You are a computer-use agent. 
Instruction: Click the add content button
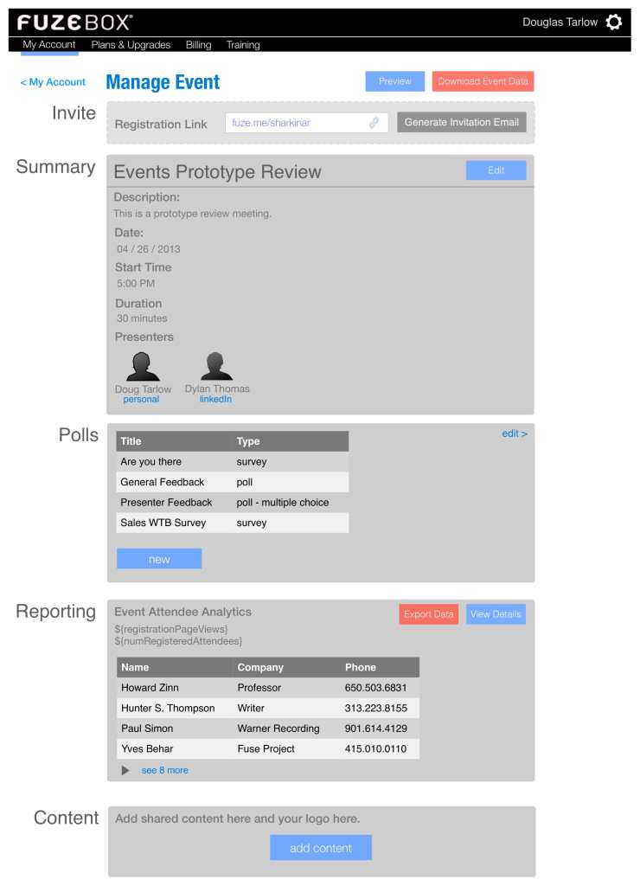(320, 848)
